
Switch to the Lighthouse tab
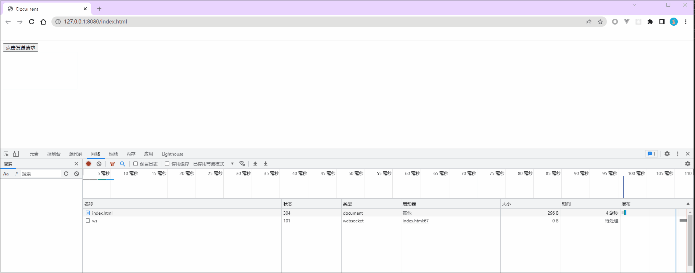172,154
